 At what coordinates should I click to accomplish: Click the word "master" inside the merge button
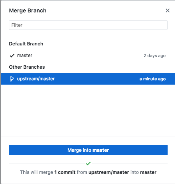pyautogui.click(x=101, y=150)
